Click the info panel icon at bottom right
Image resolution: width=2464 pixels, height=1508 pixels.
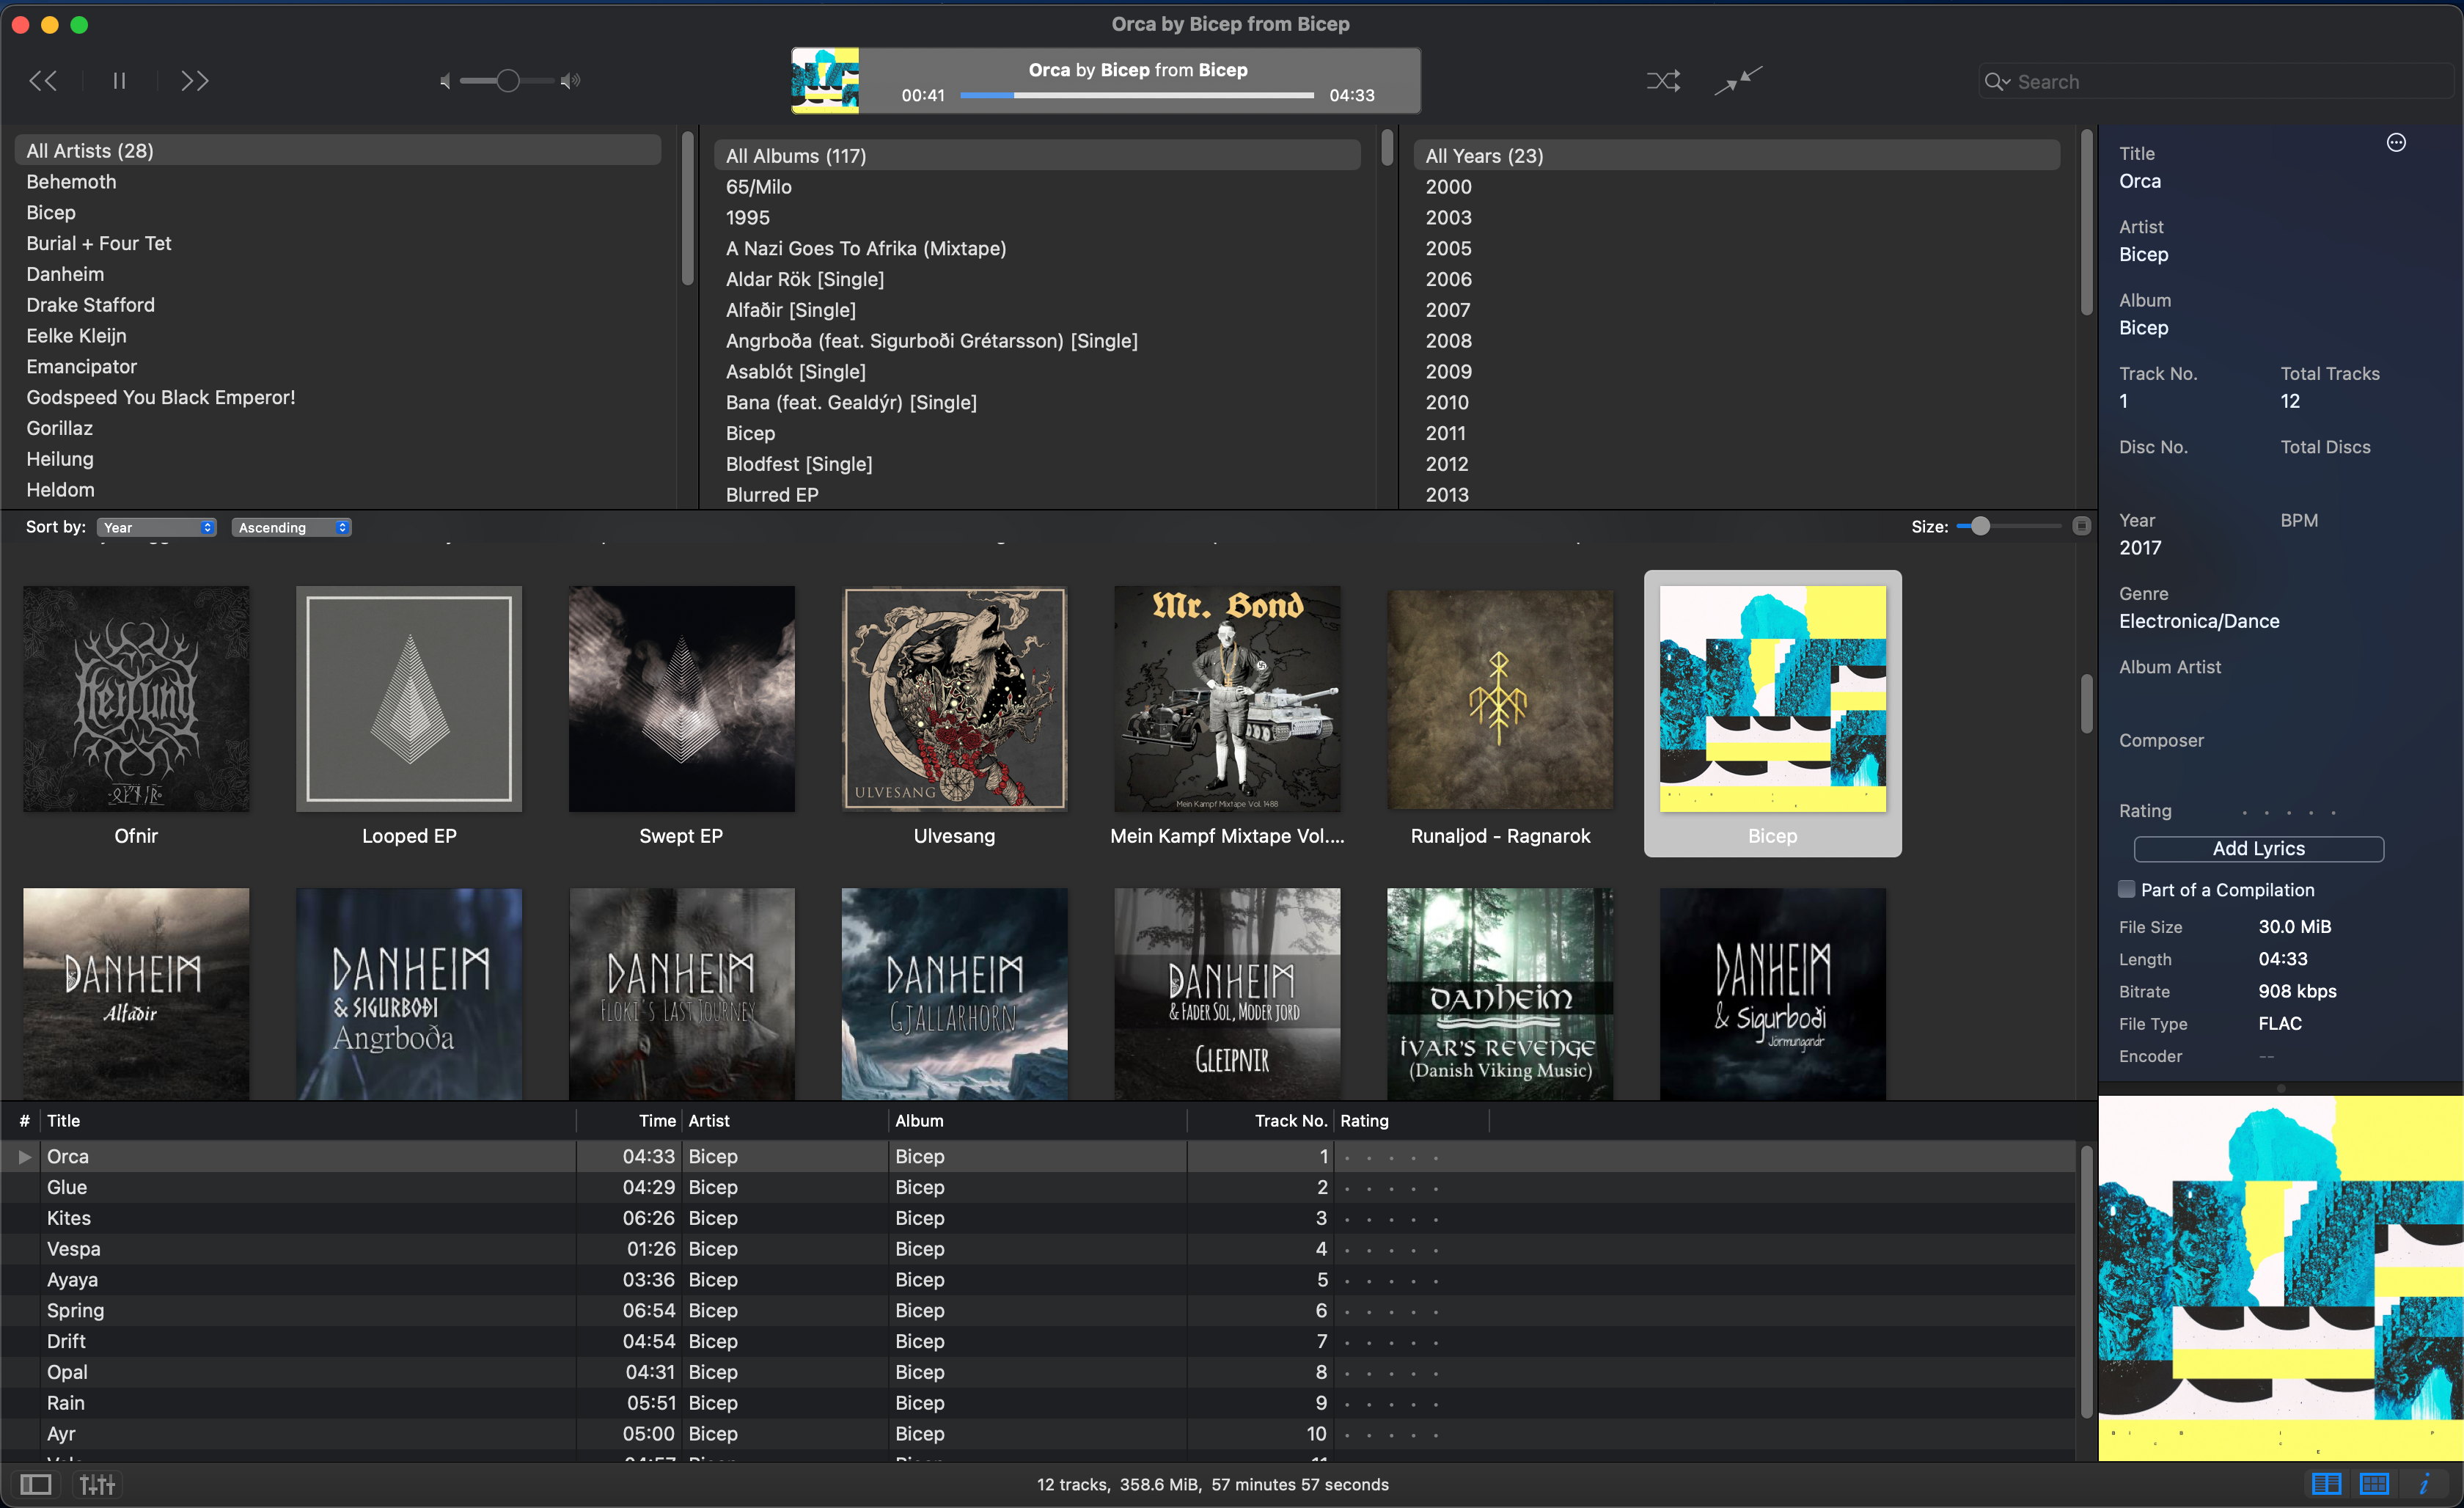[x=2424, y=1485]
